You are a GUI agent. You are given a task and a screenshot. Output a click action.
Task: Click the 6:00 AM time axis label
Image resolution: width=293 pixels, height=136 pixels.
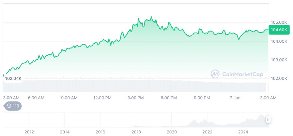click(x=36, y=98)
